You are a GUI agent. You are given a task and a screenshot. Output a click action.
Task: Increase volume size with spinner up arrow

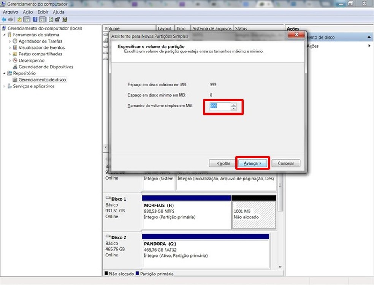coord(234,105)
